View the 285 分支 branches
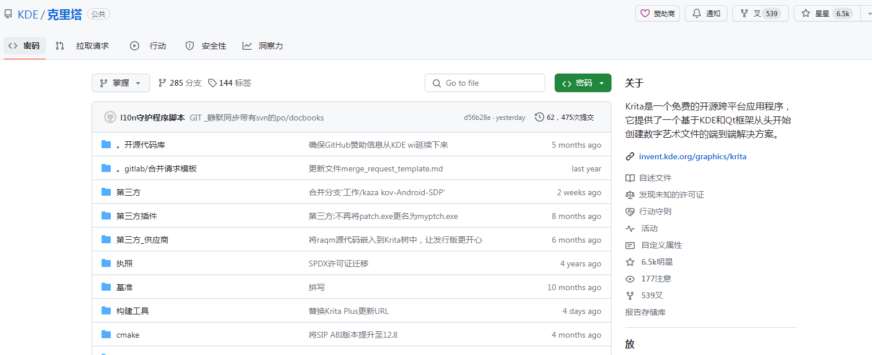 point(180,83)
